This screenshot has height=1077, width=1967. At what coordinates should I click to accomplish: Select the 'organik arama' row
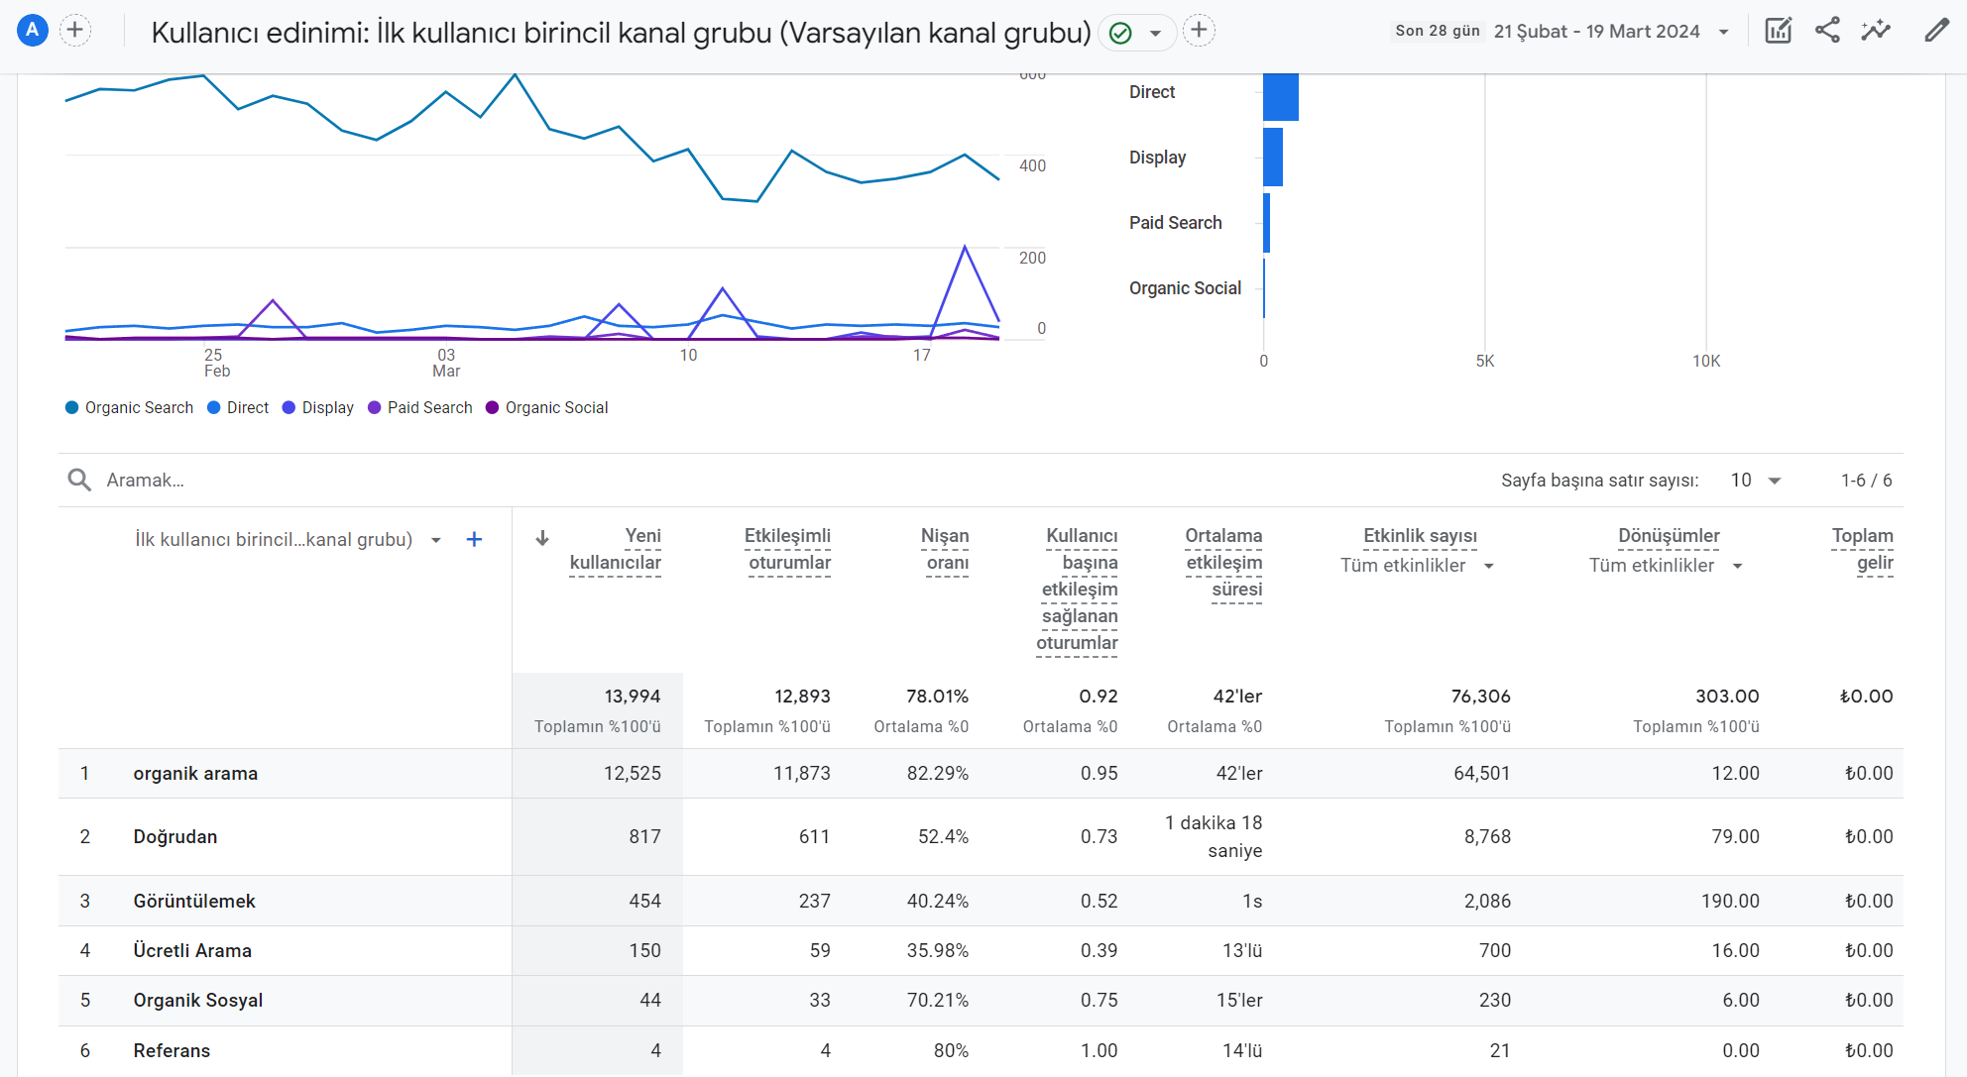click(x=981, y=773)
